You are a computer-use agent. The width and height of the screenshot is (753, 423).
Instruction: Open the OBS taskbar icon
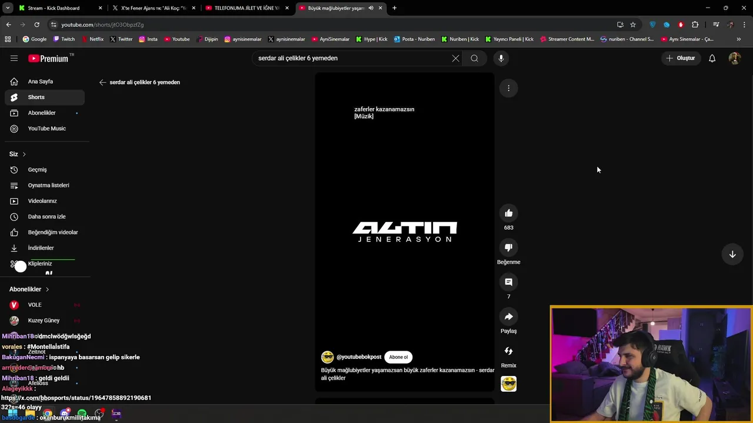[99, 414]
